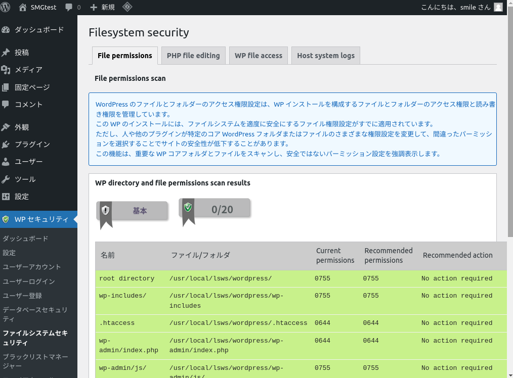Click the green shield icon beside WP セキュリティ
The image size is (513, 378).
pyautogui.click(x=6, y=219)
